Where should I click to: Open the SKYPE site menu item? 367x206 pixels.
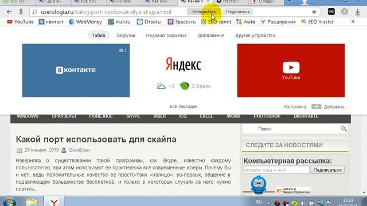click(x=133, y=116)
